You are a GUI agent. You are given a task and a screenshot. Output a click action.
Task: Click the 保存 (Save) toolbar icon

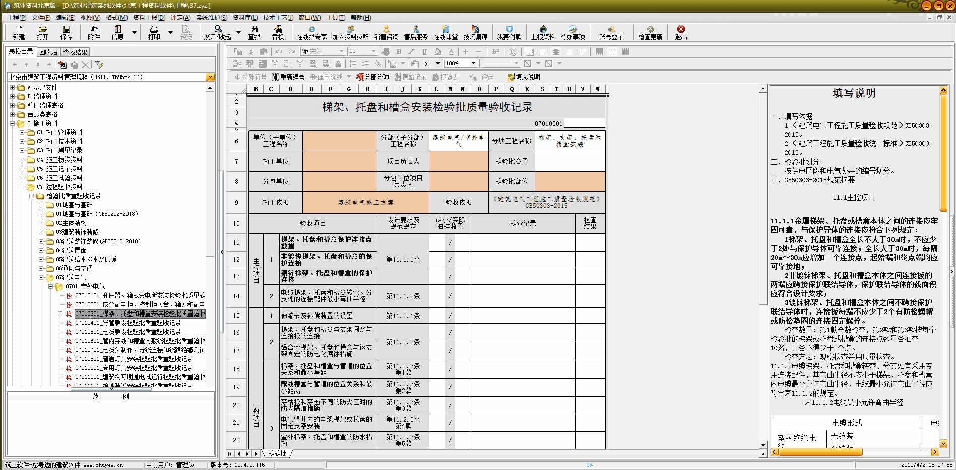67,32
